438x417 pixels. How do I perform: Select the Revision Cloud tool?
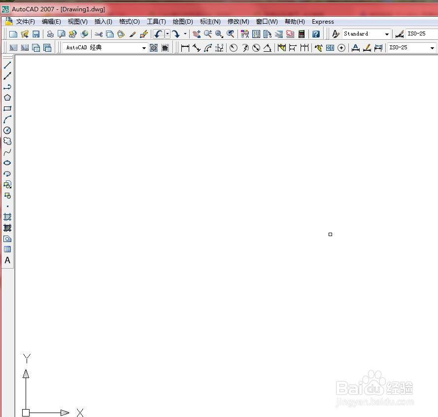pos(7,141)
